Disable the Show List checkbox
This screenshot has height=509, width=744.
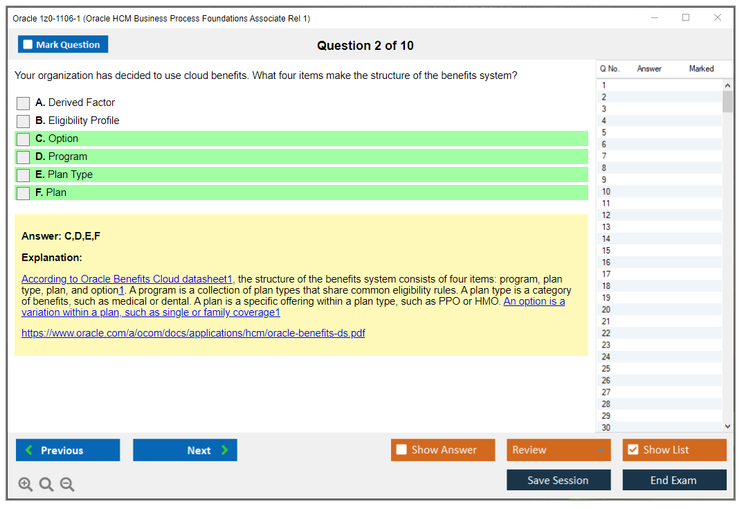(x=633, y=449)
